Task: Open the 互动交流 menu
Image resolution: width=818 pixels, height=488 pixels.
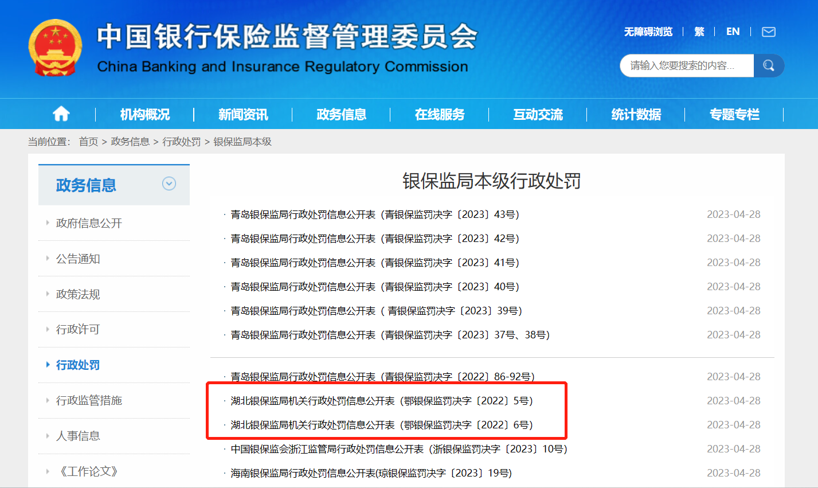Action: (x=538, y=114)
